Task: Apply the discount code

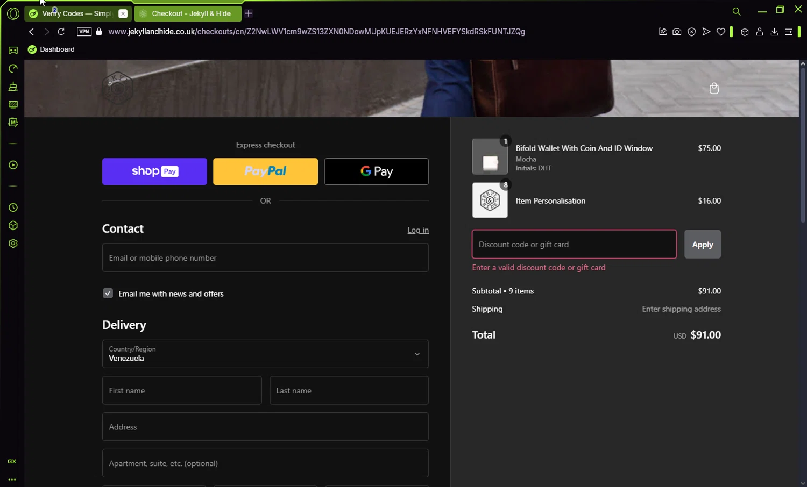Action: [703, 245]
